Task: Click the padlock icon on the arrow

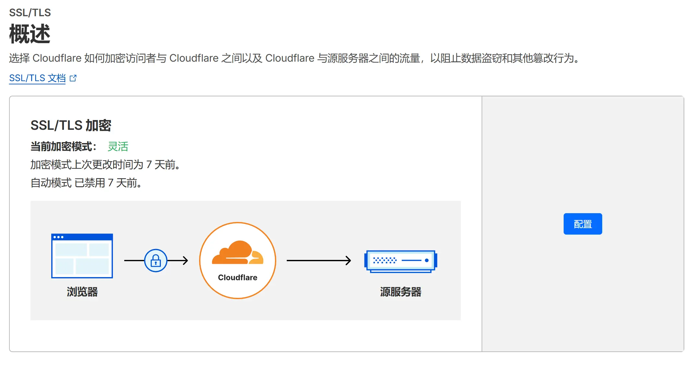Action: pyautogui.click(x=156, y=260)
